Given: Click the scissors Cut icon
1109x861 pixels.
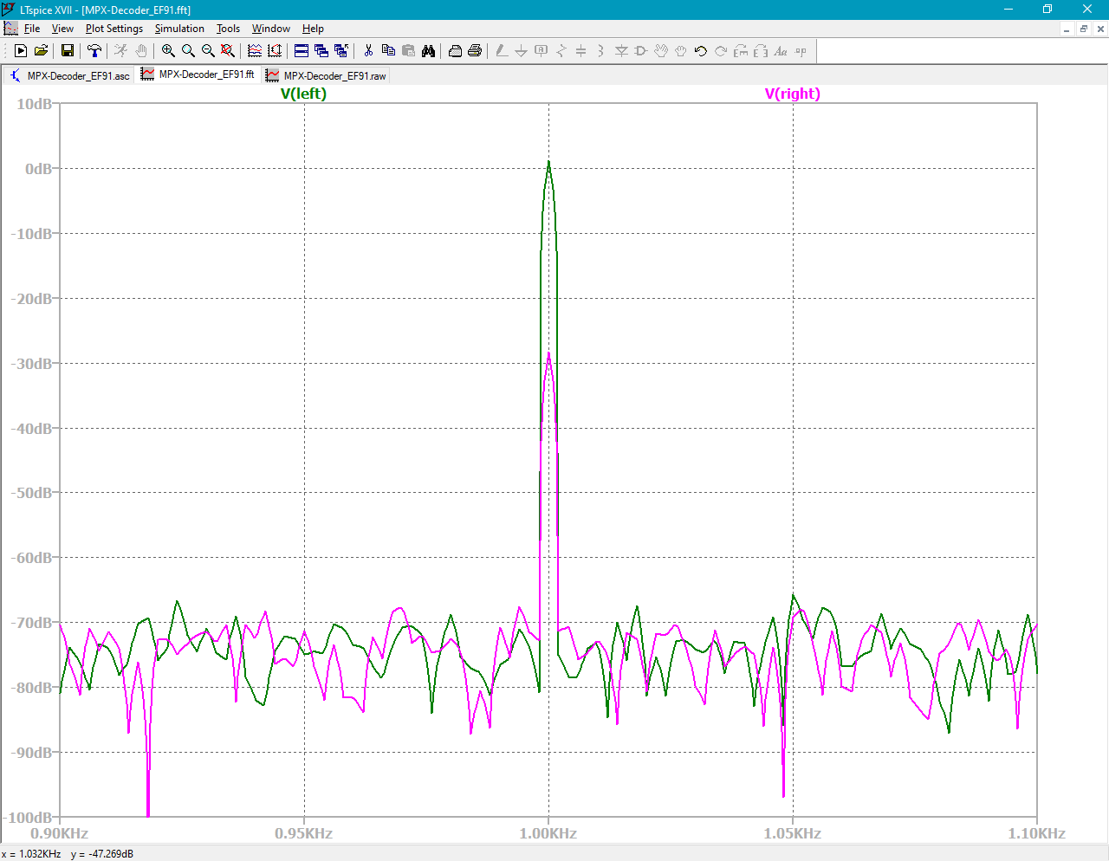Looking at the screenshot, I should pos(368,51).
